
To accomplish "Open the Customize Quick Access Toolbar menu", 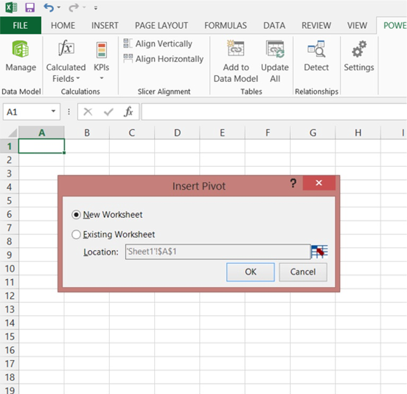I will (96, 8).
